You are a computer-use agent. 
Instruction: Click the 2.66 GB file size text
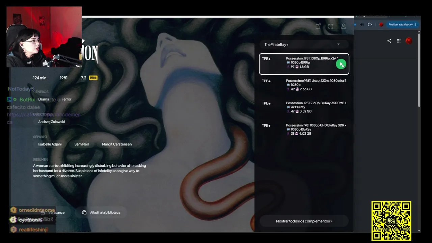point(305,89)
